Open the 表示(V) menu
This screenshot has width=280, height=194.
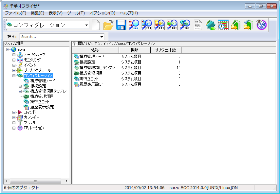(x=56, y=13)
